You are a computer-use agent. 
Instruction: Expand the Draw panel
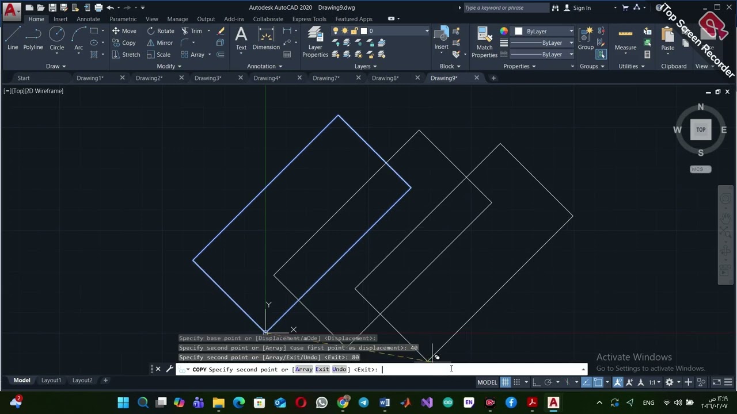pyautogui.click(x=56, y=66)
